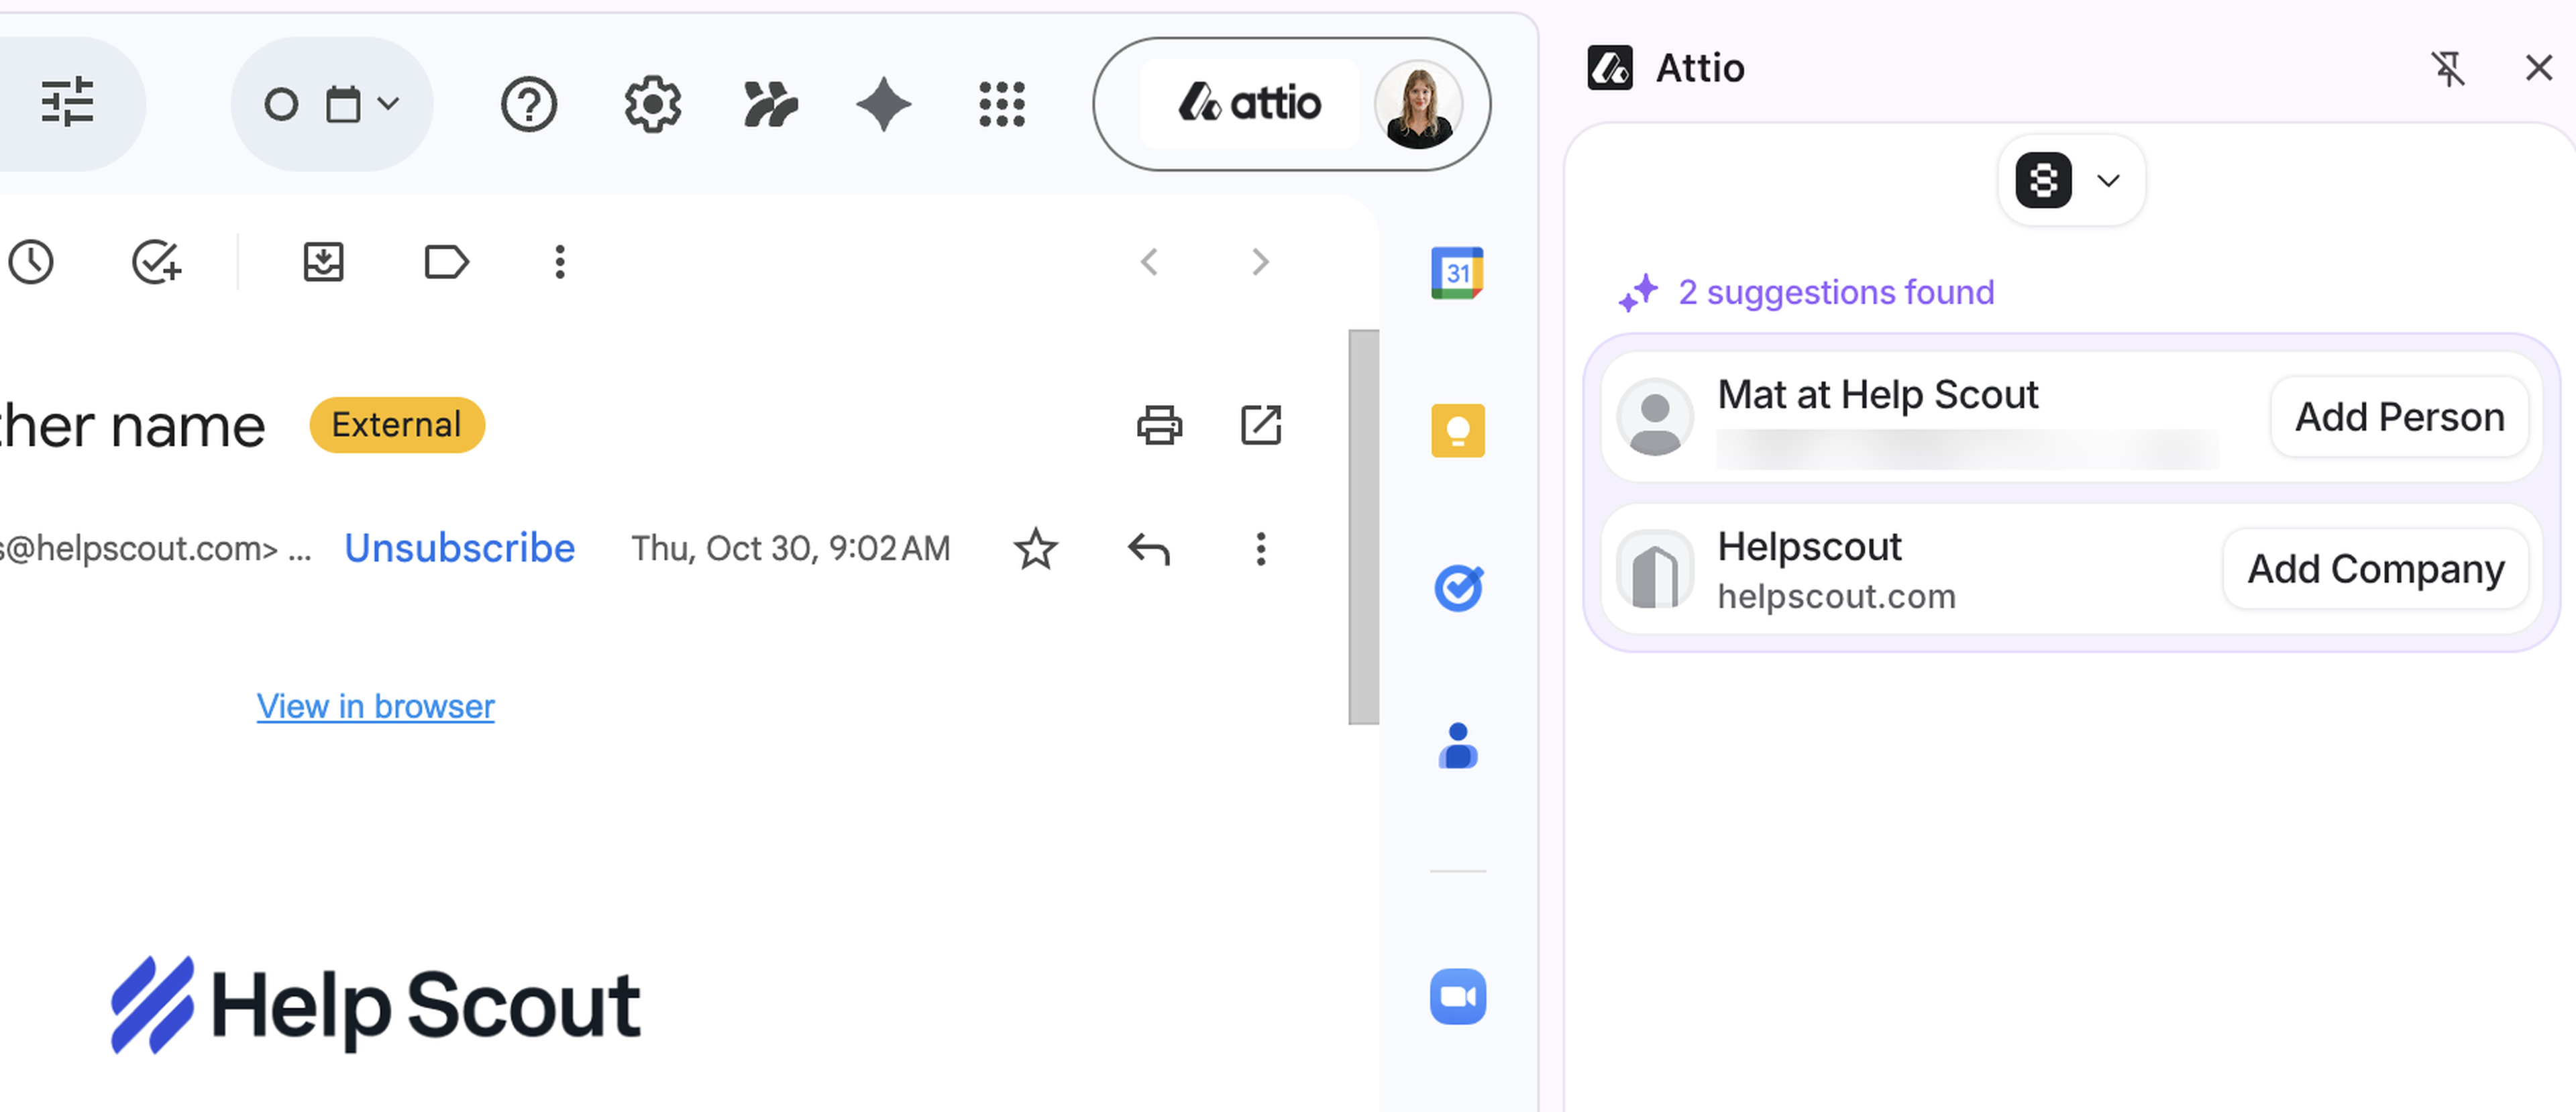This screenshot has height=1112, width=2576.
Task: Print this email
Action: click(x=1159, y=425)
